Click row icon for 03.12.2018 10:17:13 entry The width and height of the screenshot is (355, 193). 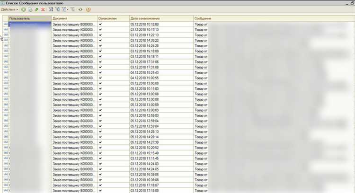(x=6, y=30)
